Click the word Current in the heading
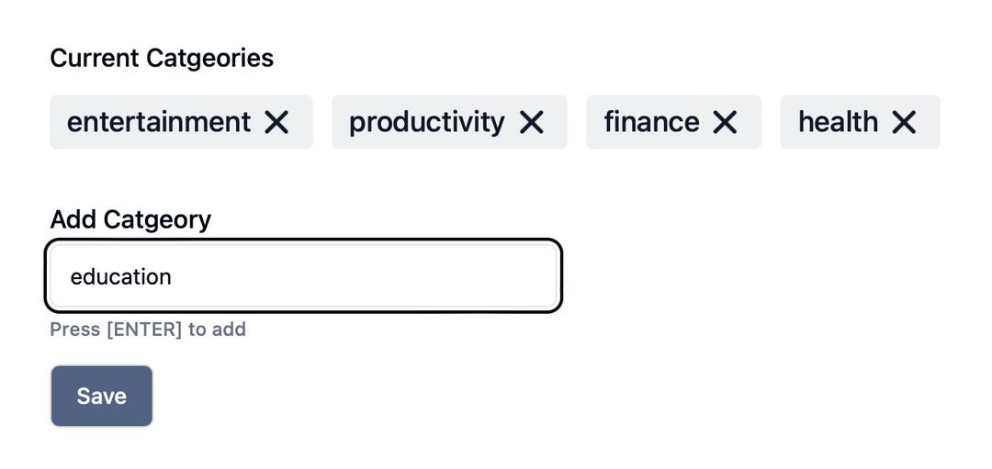This screenshot has width=992, height=469. [91, 58]
